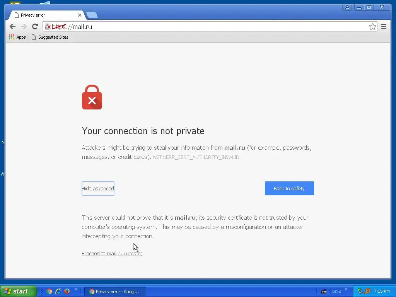The width and height of the screenshot is (396, 297).
Task: Click Hide advanced link
Action: 98,188
